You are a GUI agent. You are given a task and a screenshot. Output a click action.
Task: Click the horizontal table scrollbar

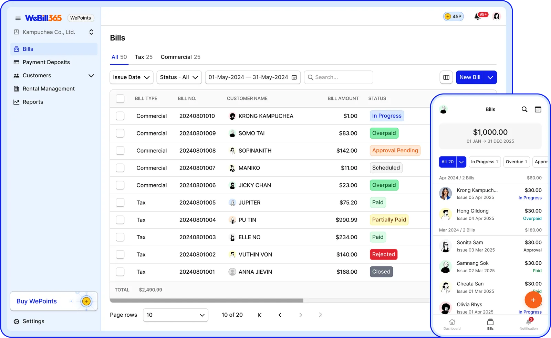click(207, 301)
